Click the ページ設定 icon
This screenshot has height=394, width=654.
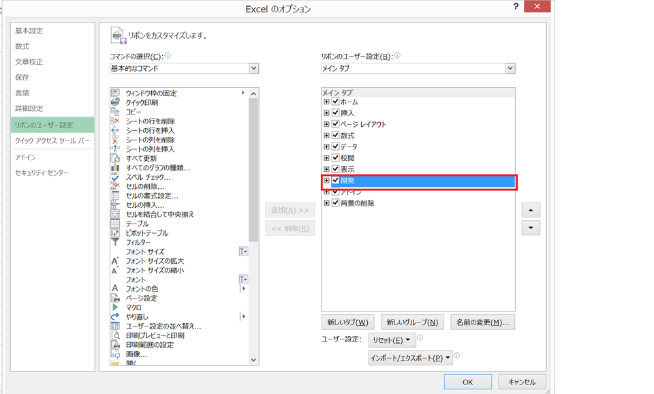click(x=115, y=298)
